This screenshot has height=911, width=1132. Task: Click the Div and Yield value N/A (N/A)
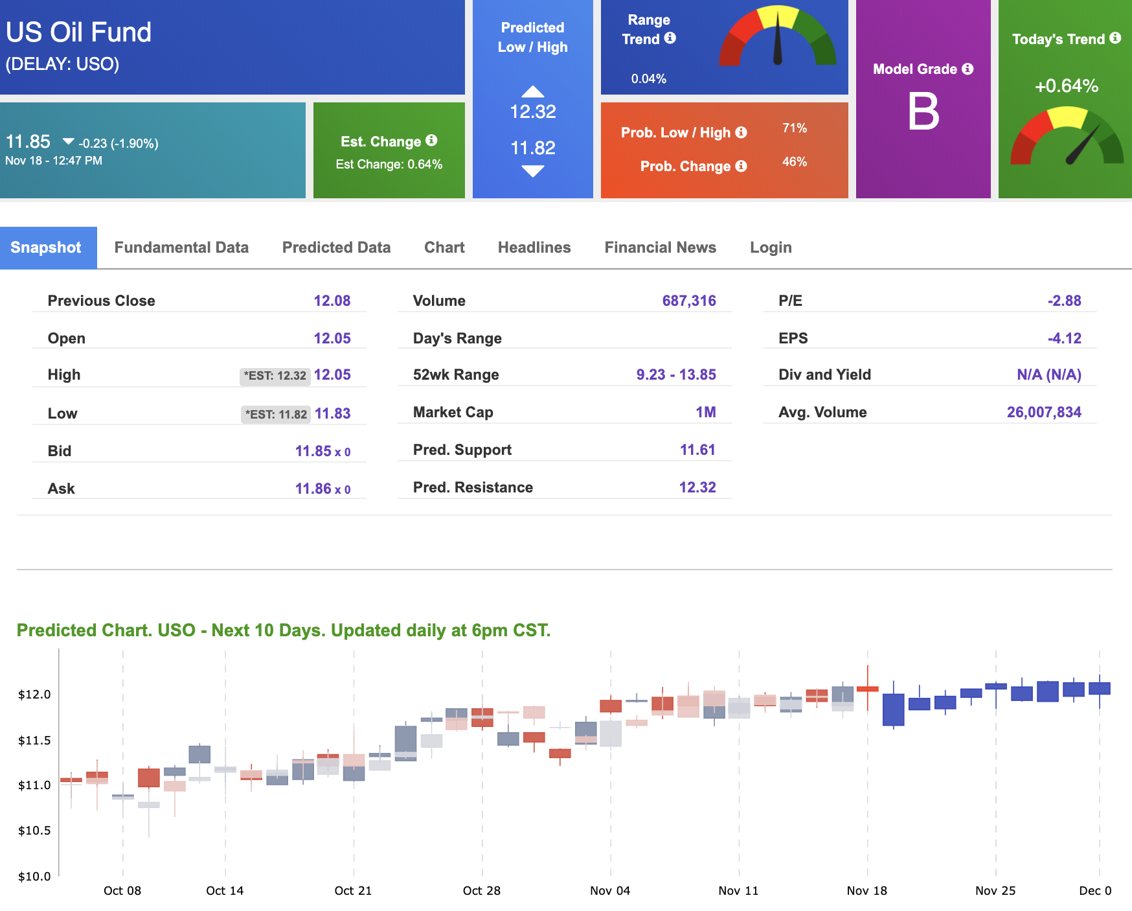point(1049,375)
